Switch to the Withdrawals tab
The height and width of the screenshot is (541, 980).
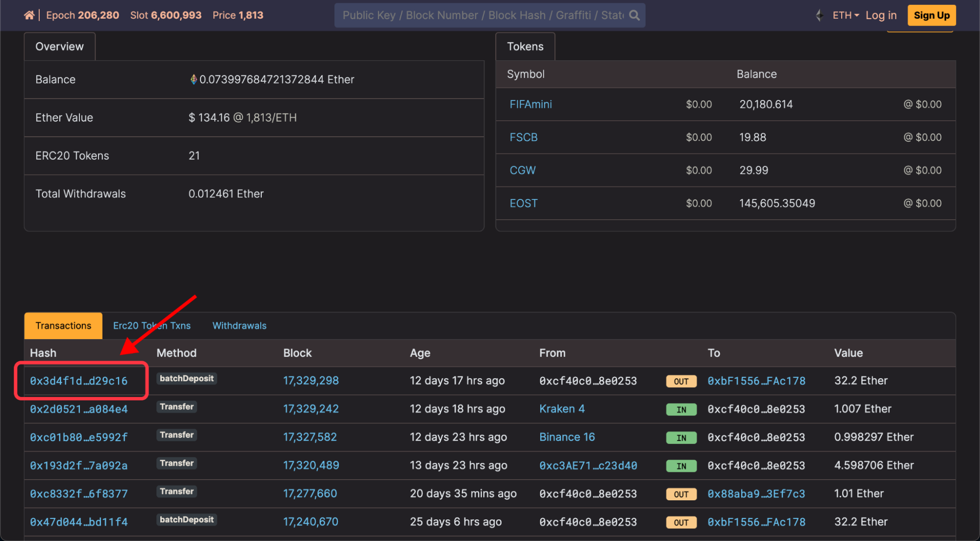point(239,326)
